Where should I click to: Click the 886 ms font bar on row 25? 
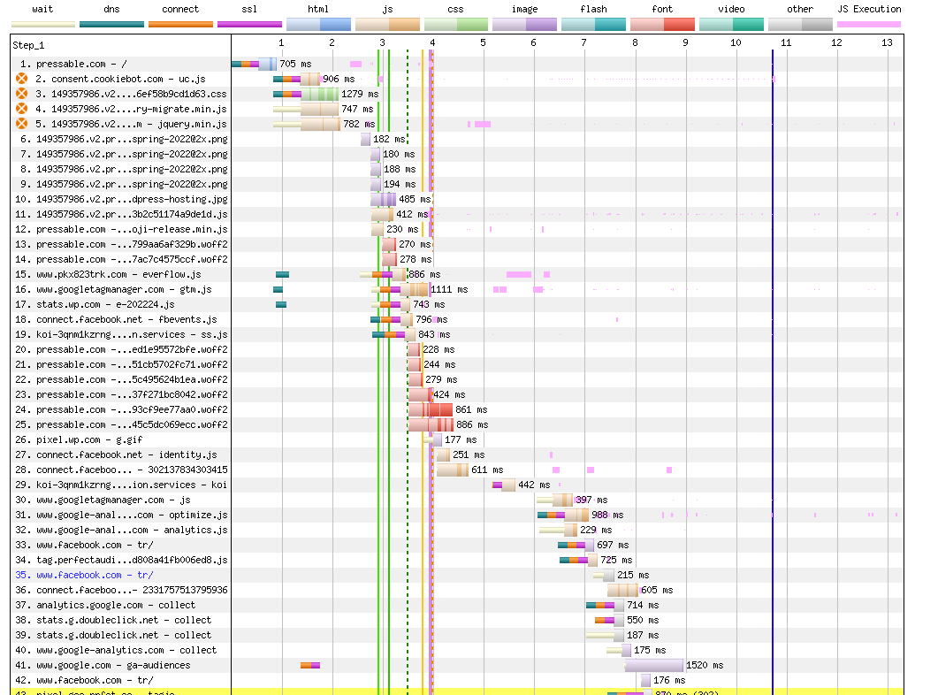click(x=431, y=424)
